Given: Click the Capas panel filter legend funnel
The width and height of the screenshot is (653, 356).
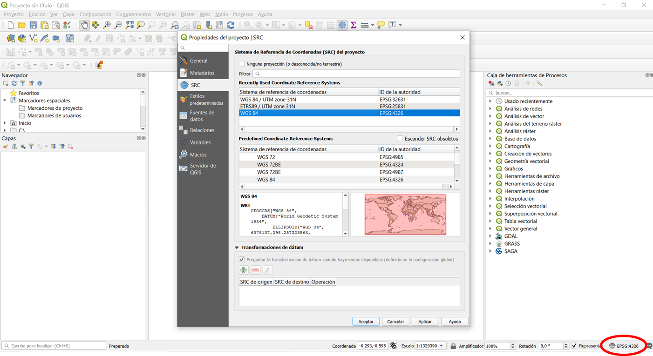Looking at the screenshot, I should [31, 146].
